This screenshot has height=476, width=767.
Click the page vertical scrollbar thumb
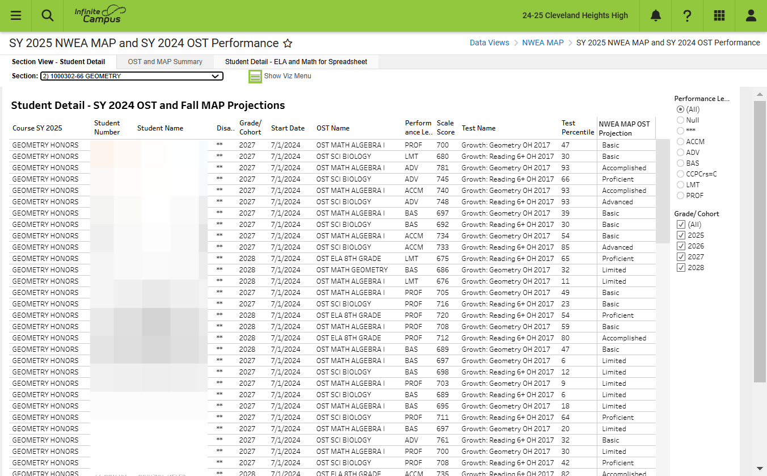point(760,241)
